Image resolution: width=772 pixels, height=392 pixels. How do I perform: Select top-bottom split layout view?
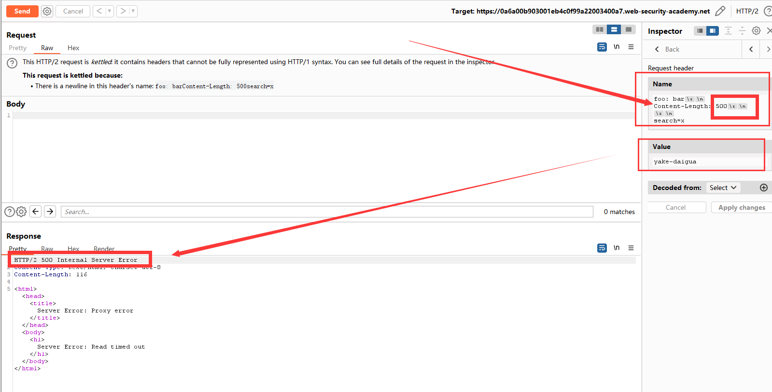(x=614, y=29)
